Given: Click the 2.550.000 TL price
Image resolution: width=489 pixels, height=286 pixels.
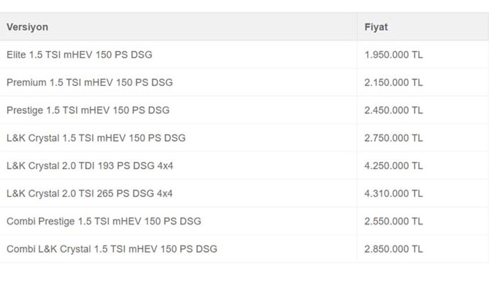Looking at the screenshot, I should 393,221.
